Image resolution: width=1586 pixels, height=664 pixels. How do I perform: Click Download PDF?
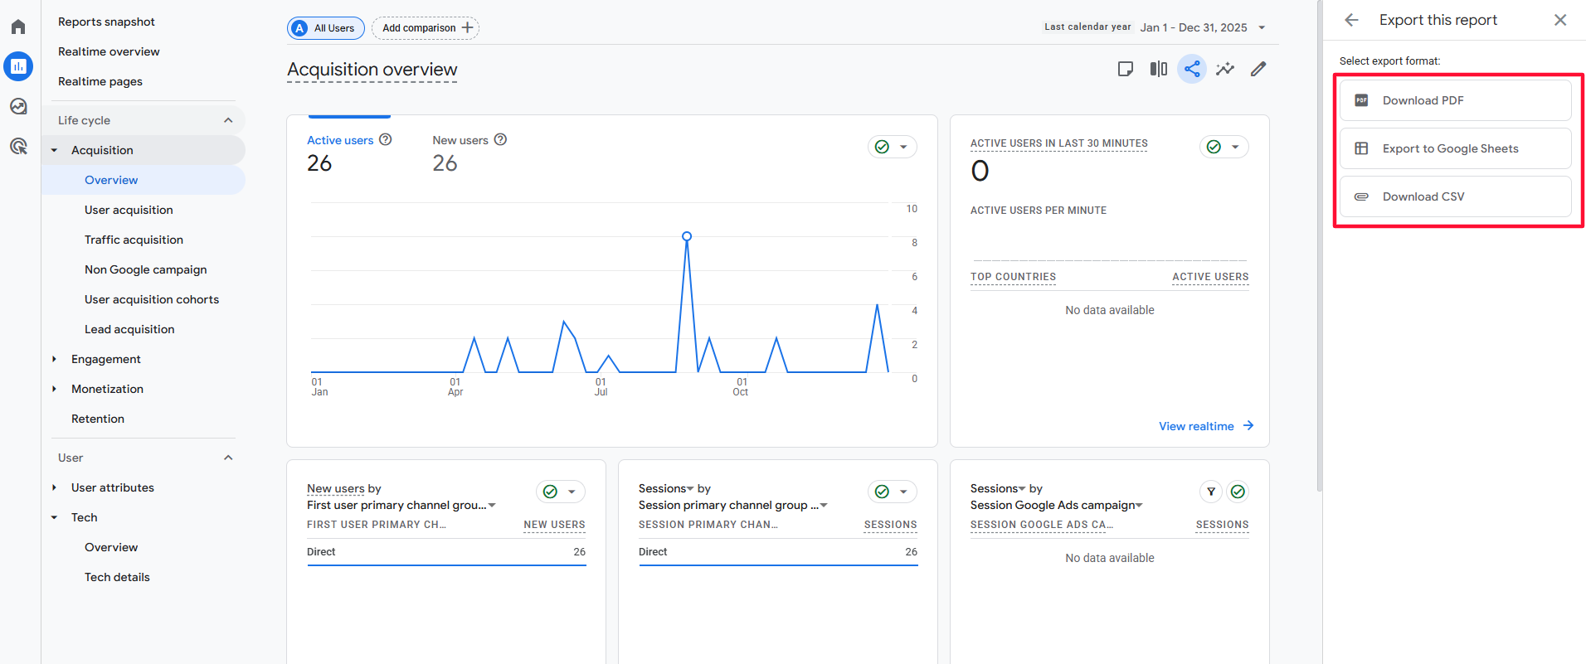pyautogui.click(x=1455, y=100)
